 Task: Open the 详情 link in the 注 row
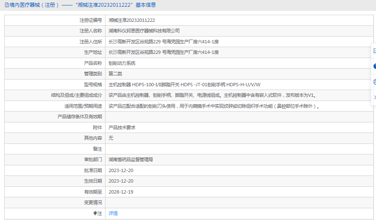click(x=113, y=213)
